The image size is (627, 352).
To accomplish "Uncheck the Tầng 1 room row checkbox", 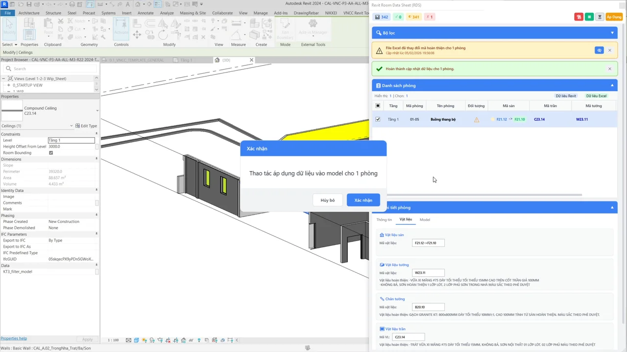I will point(378,119).
